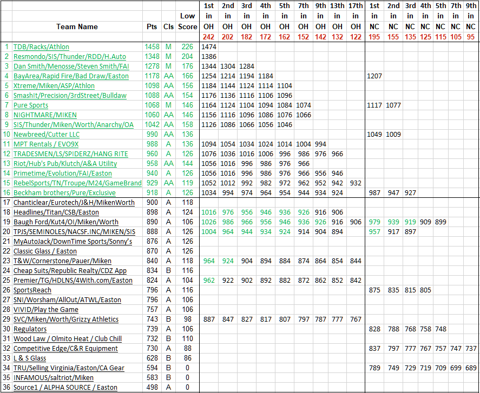Open Headlines/Titan/CSB/Easton team link
Screen dimensions: 480x393
56,212
